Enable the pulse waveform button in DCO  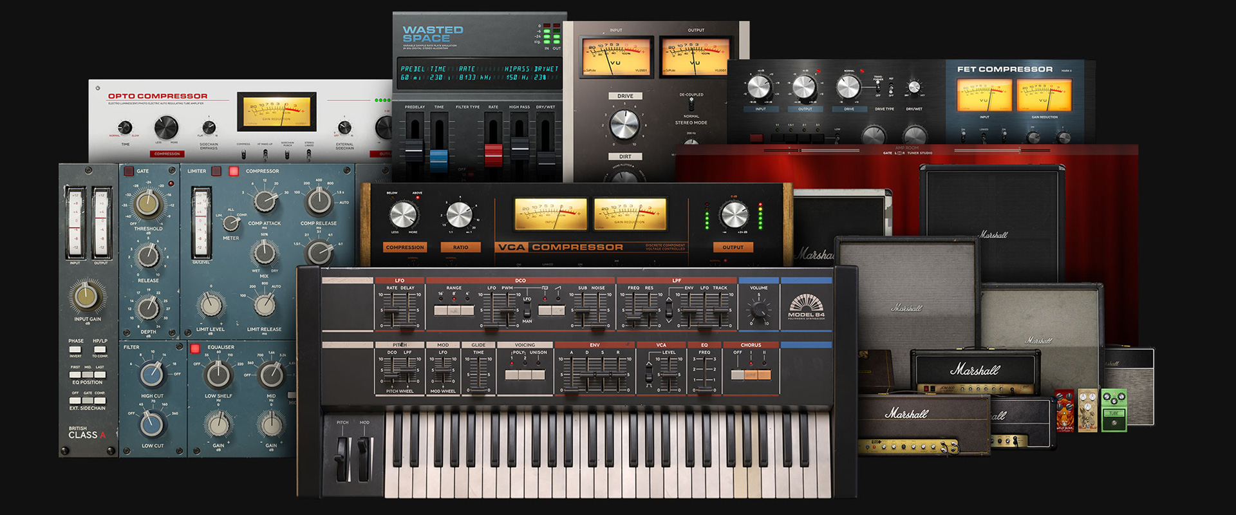(545, 310)
